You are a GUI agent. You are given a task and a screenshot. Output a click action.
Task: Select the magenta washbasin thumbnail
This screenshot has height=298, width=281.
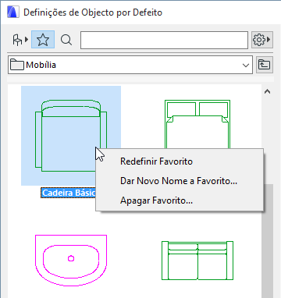point(71,261)
